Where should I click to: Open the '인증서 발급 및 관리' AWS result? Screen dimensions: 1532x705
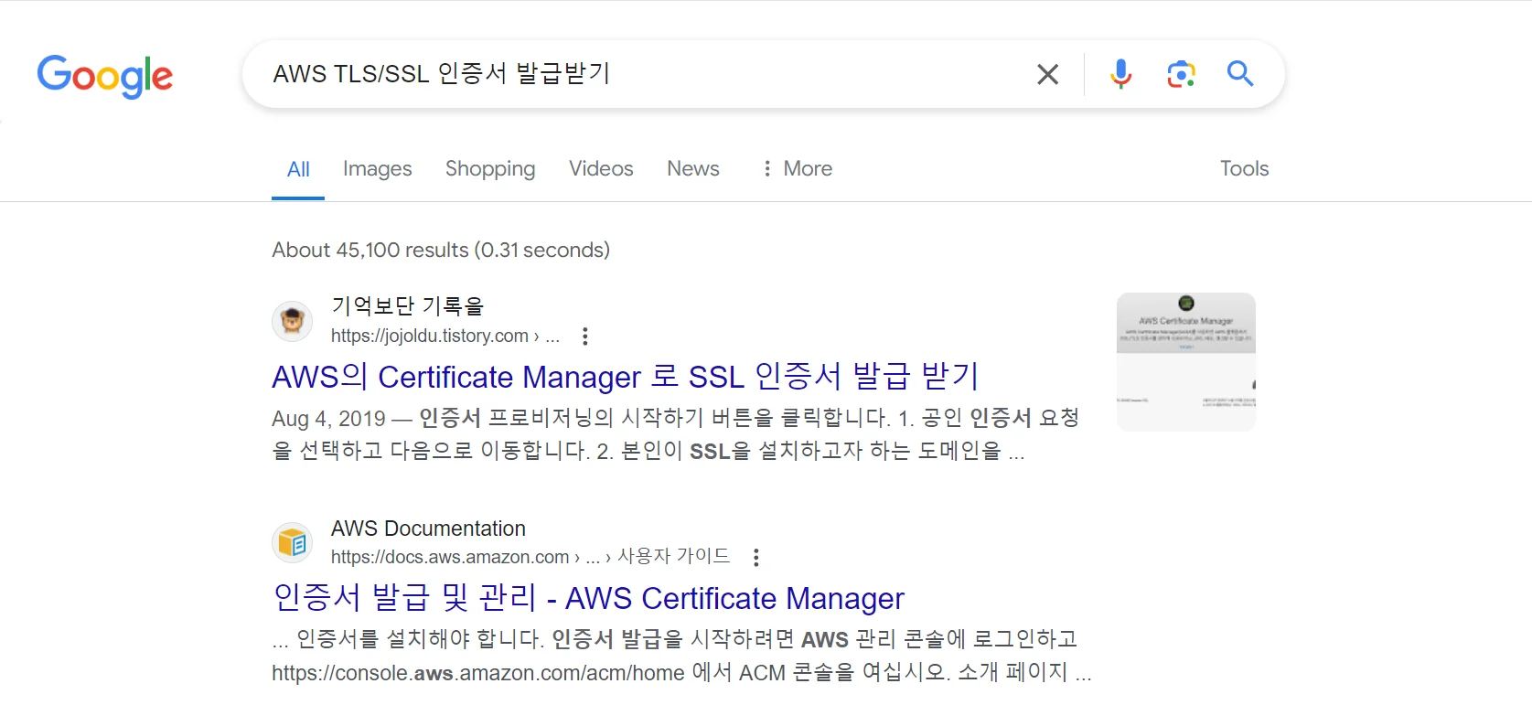pyautogui.click(x=588, y=598)
